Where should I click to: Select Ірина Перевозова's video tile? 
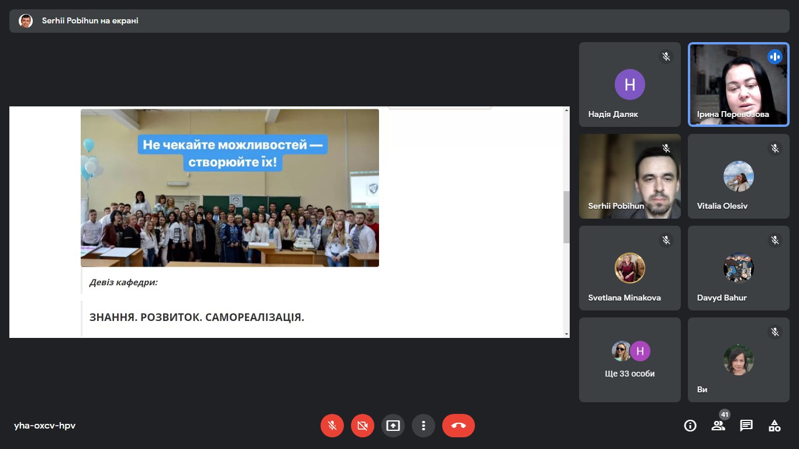(738, 84)
